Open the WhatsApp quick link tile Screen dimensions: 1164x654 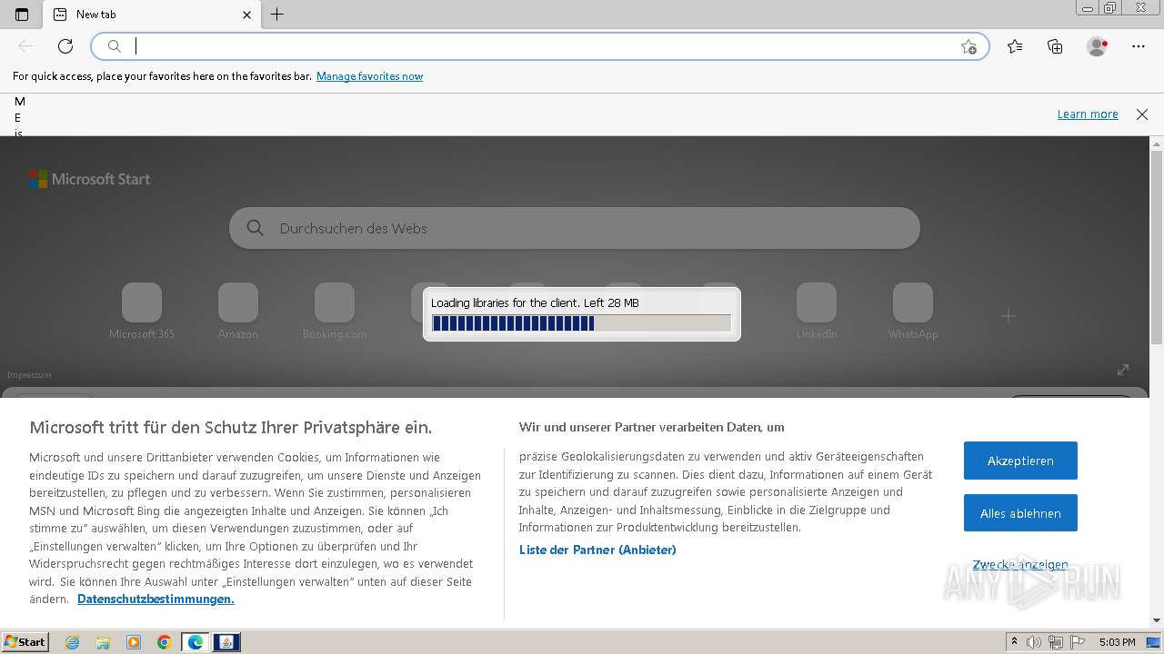[x=913, y=312]
